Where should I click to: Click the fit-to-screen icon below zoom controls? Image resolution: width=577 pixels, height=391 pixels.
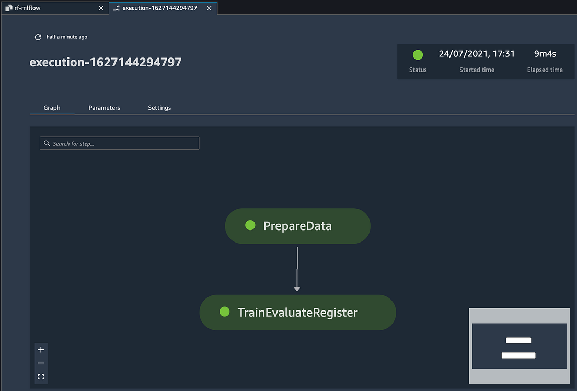click(x=41, y=376)
